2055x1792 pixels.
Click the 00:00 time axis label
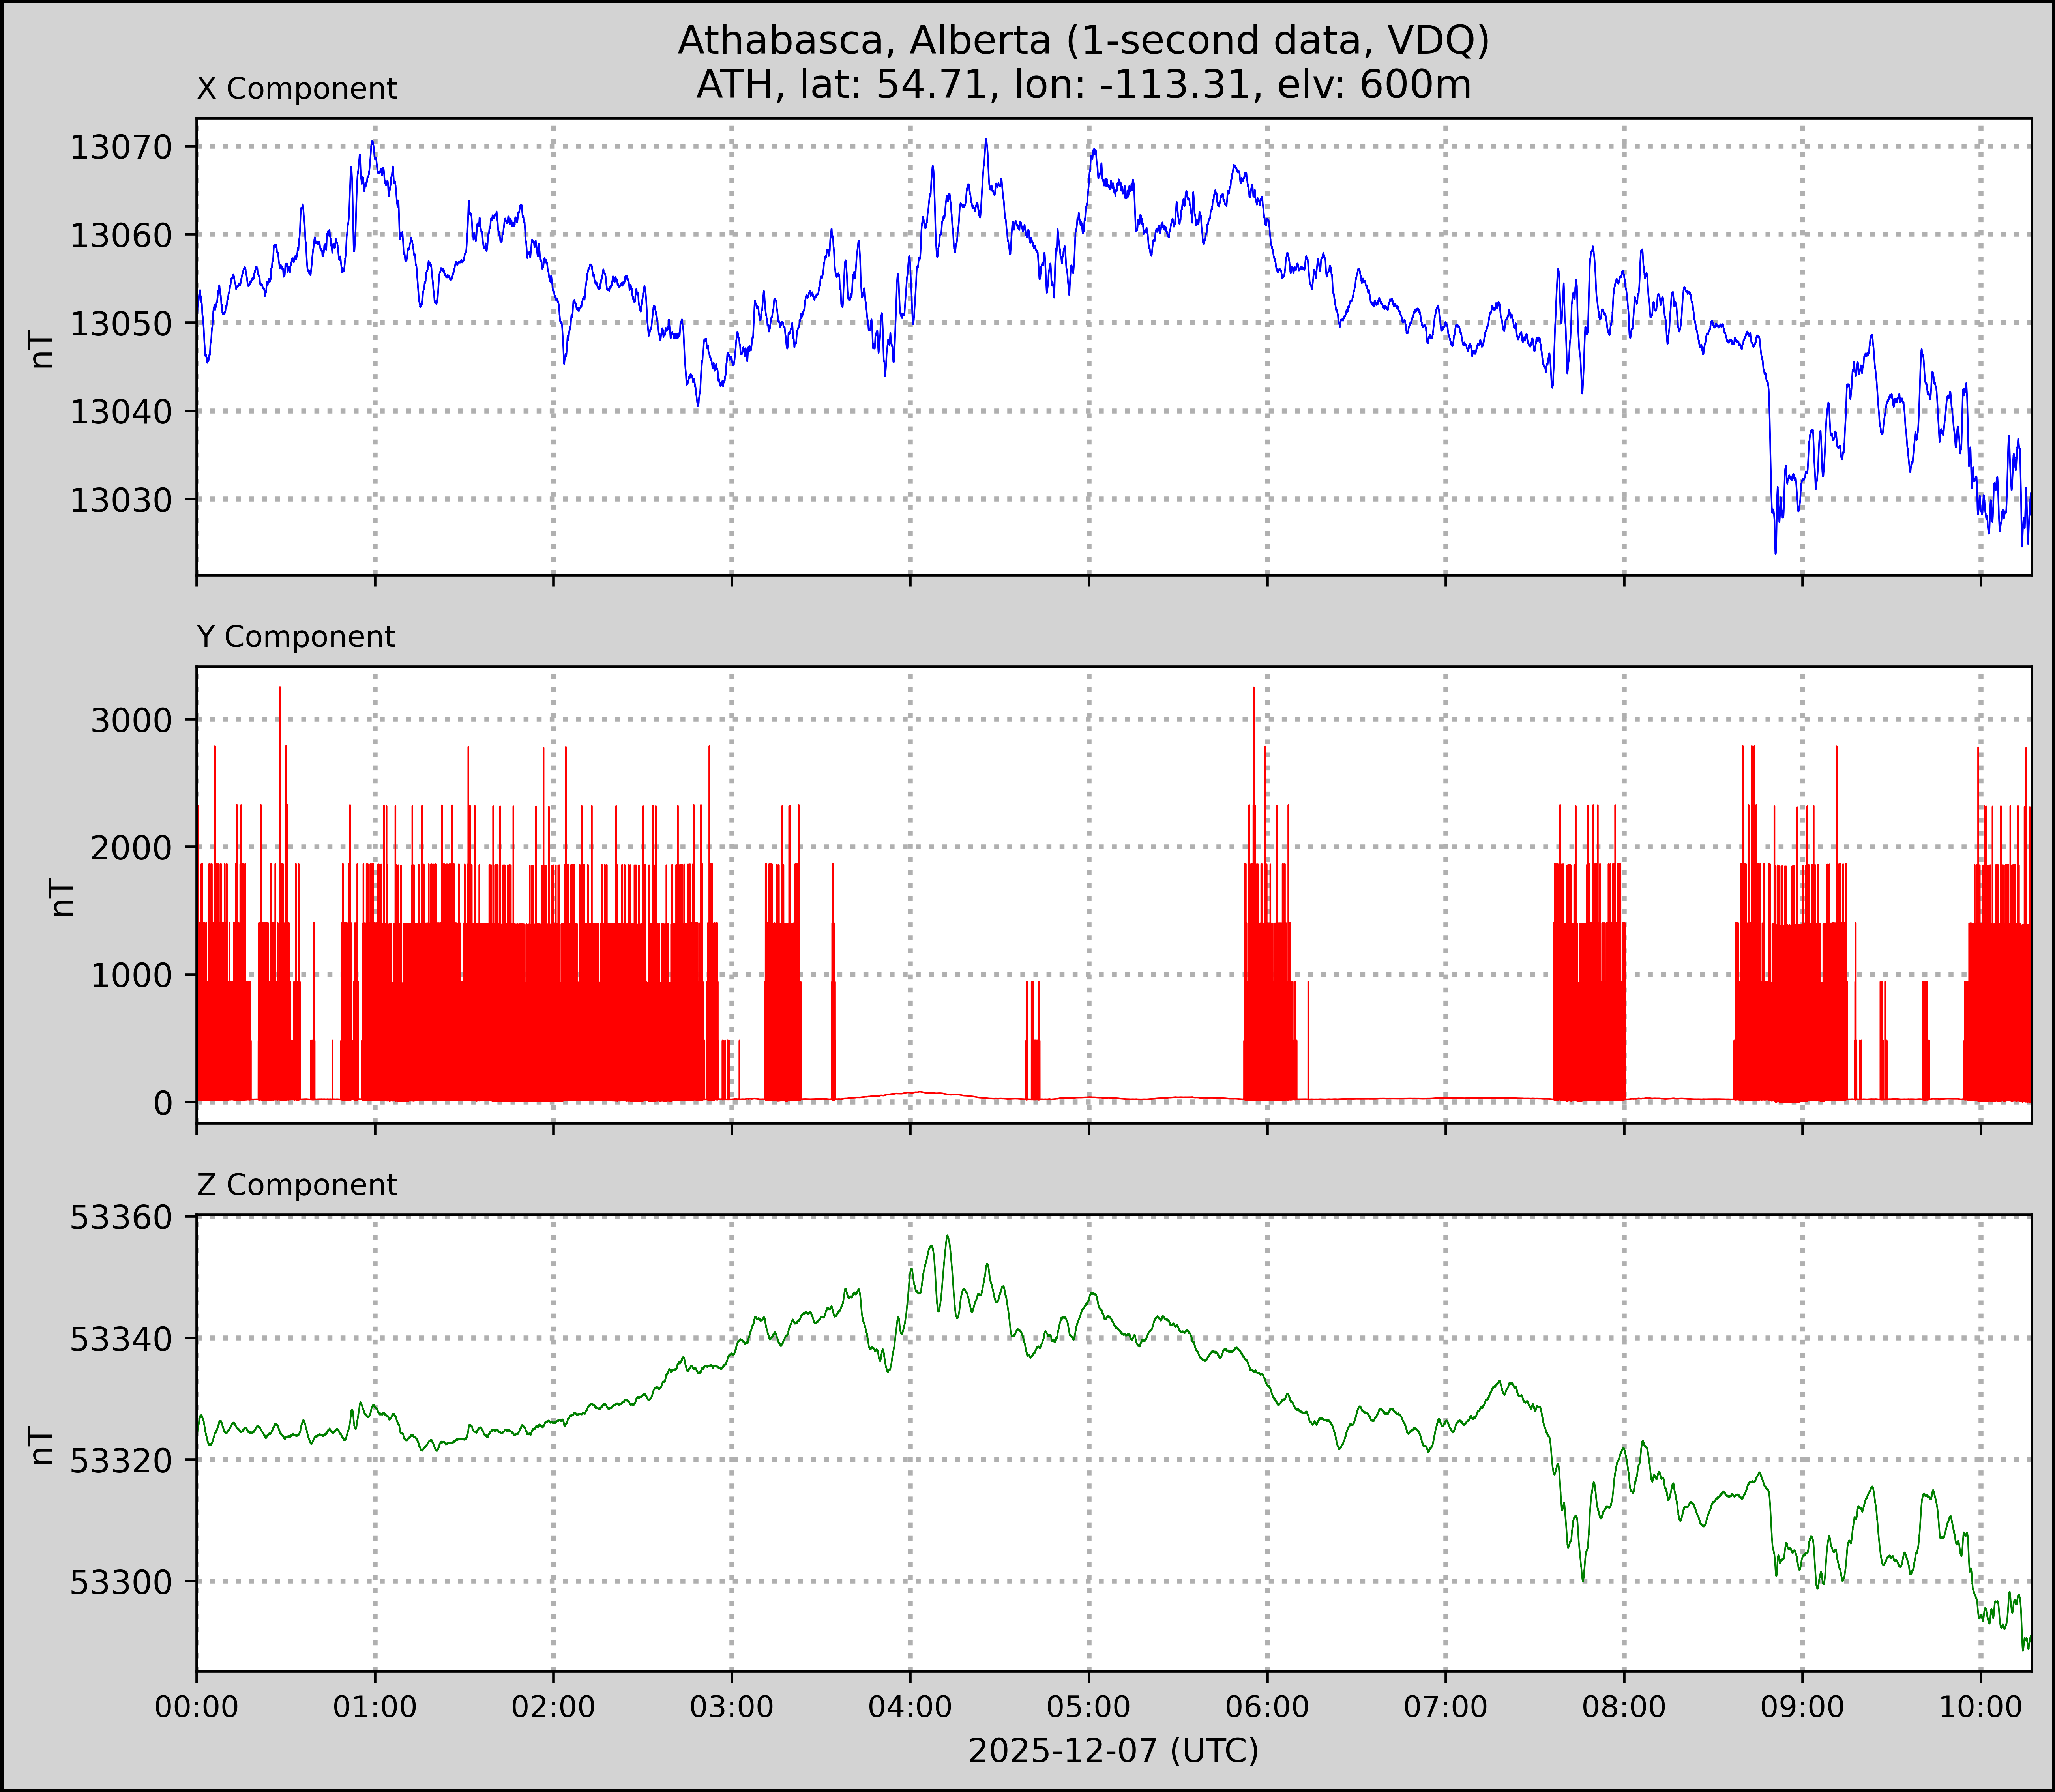(197, 1707)
